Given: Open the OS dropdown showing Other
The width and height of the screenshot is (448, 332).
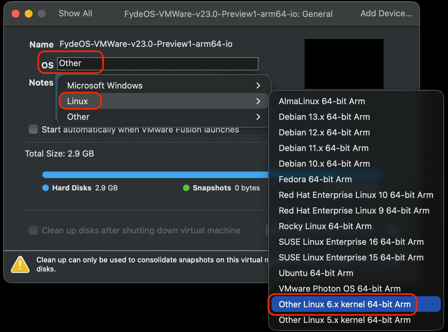Looking at the screenshot, I should (158, 63).
